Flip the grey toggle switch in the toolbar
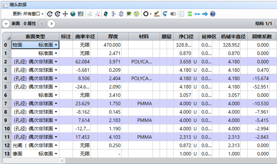Viewport: 277px width, 164px height. click(173, 14)
